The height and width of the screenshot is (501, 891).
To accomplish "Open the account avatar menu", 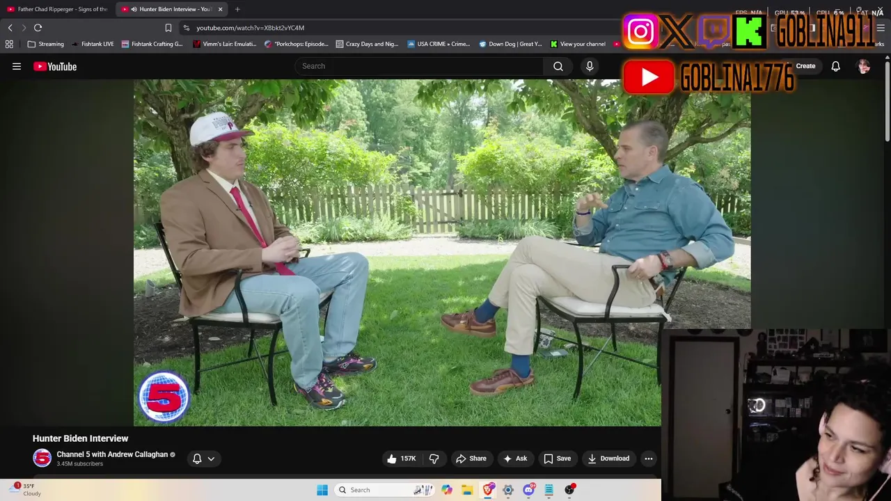I will coord(864,66).
